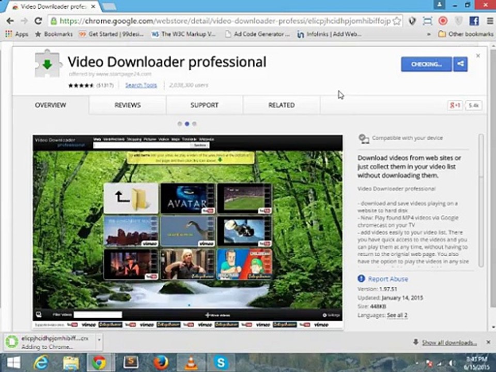This screenshot has height=372, width=496.
Task: Open the Search Tools category link
Action: click(x=141, y=85)
